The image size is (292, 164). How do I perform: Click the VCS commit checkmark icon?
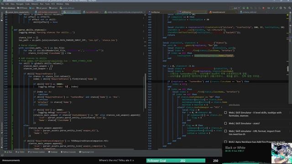pyautogui.click(x=277, y=8)
